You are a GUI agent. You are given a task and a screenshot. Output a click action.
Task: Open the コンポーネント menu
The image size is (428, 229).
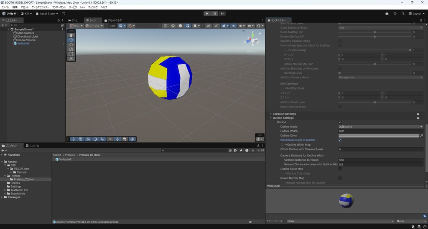coord(59,7)
